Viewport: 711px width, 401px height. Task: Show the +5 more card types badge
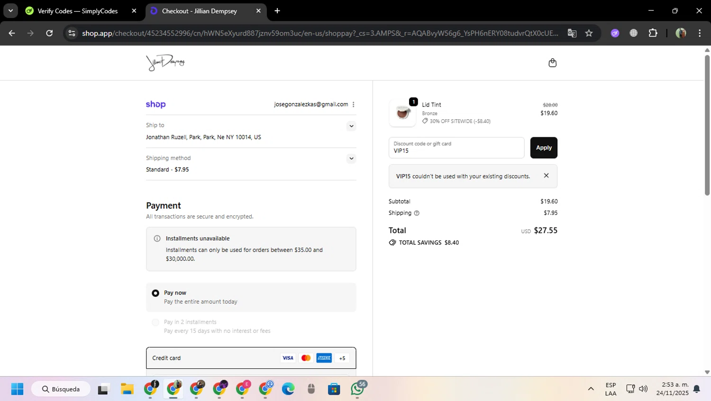[x=342, y=358]
